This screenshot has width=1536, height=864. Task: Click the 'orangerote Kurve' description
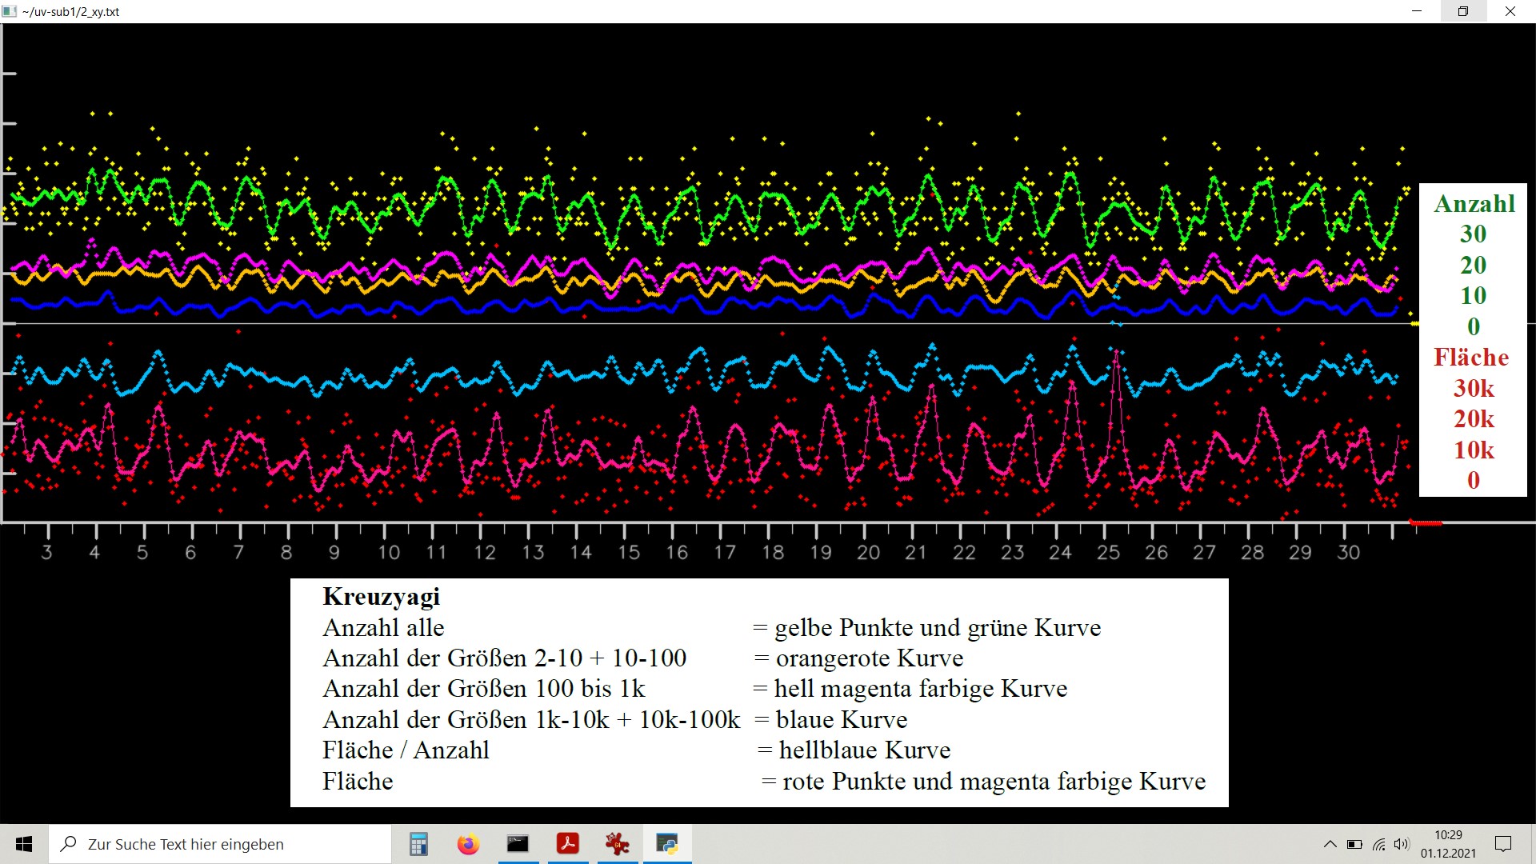(870, 658)
